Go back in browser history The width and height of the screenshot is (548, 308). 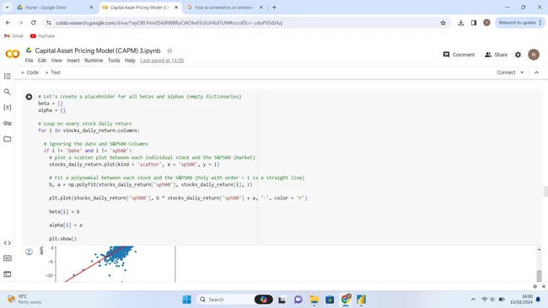tap(8, 23)
